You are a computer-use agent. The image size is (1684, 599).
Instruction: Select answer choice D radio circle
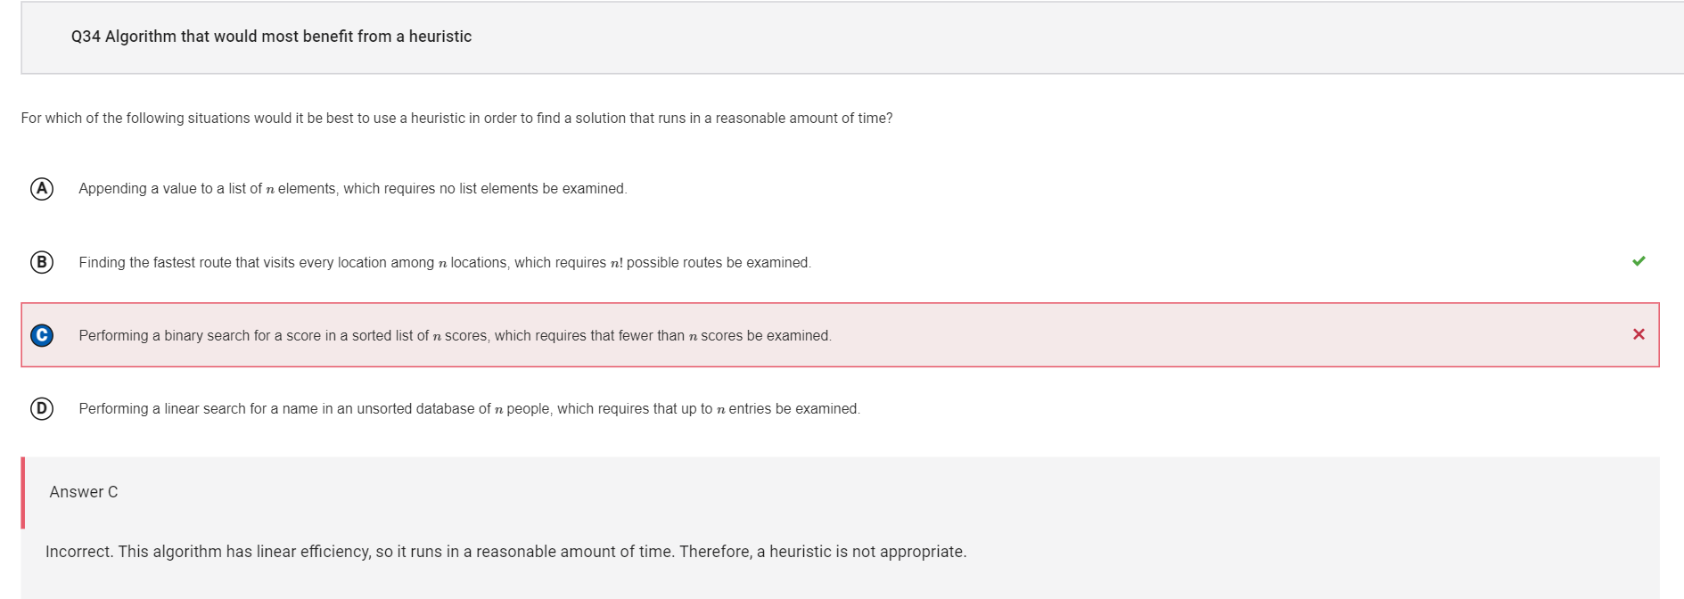coord(42,408)
